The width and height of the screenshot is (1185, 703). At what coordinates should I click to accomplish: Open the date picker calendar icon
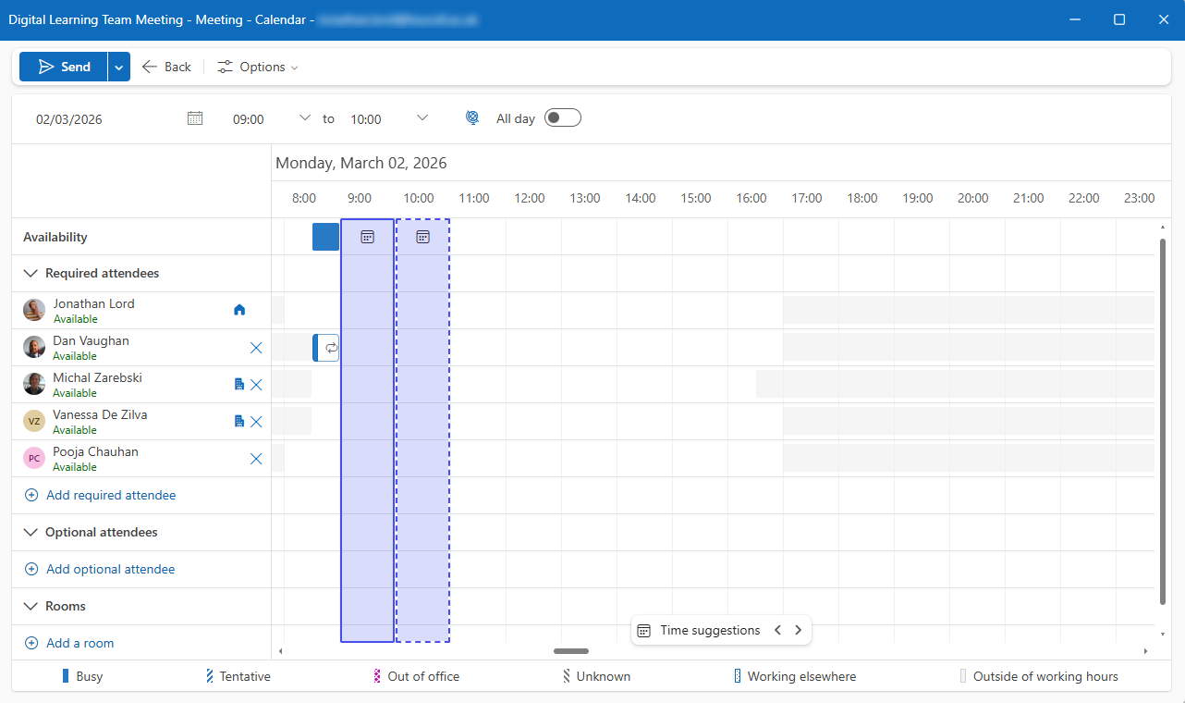coord(195,118)
